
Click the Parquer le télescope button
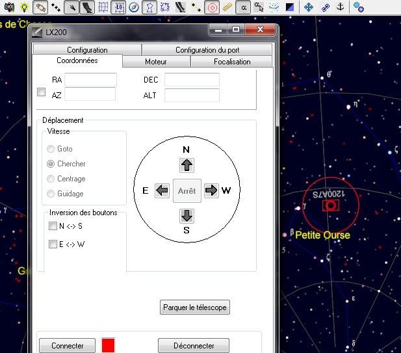[x=195, y=307]
